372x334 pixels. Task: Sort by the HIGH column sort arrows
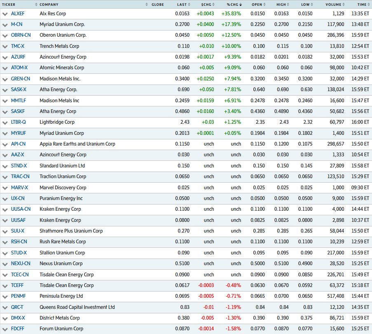click(x=288, y=5)
